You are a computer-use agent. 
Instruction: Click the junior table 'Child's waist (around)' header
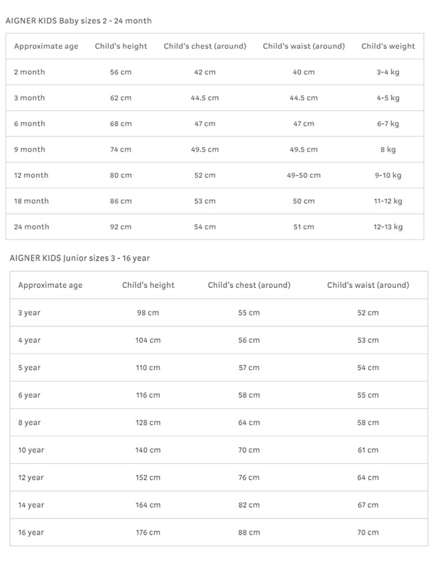(x=368, y=285)
